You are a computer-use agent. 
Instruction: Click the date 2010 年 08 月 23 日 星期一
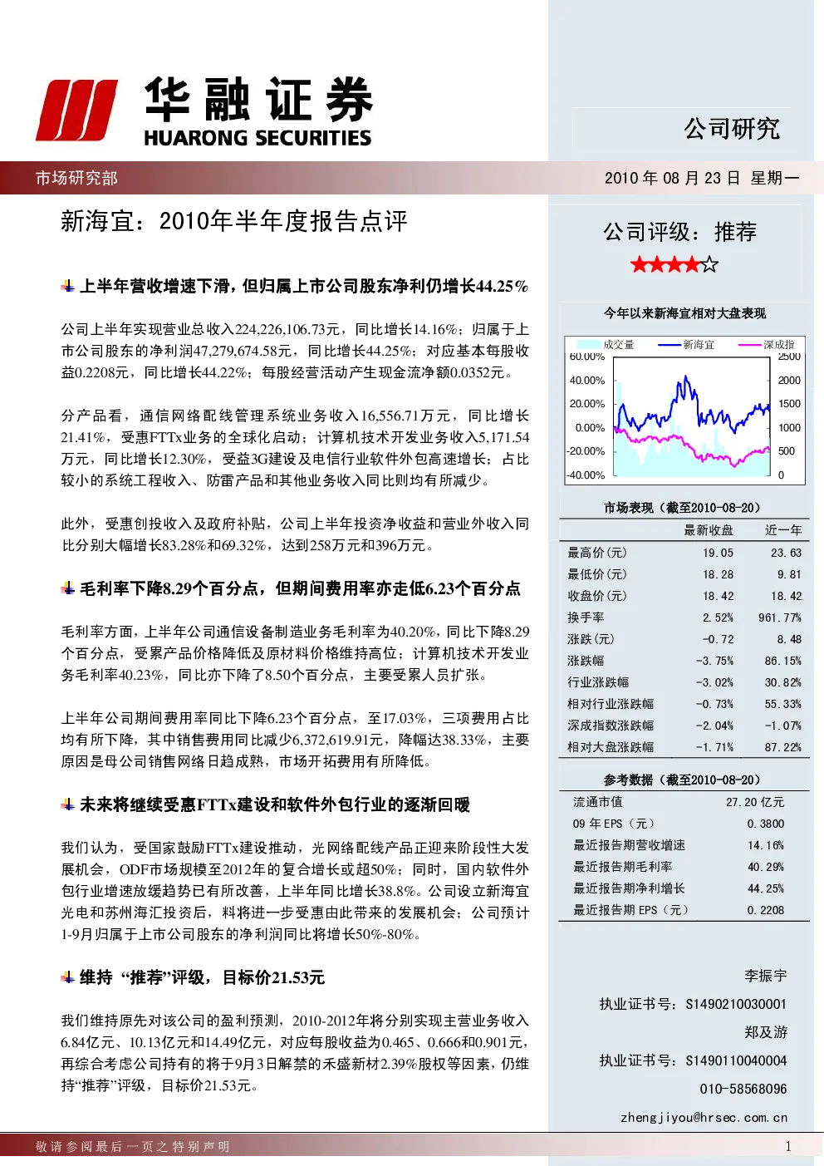click(702, 178)
